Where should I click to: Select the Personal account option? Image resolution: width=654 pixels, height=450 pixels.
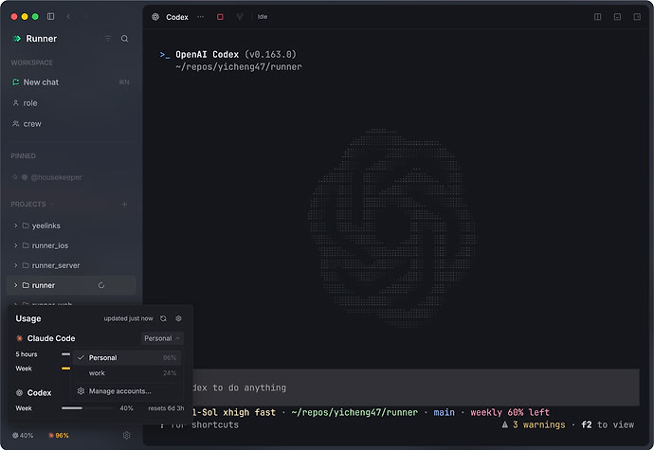tap(127, 357)
